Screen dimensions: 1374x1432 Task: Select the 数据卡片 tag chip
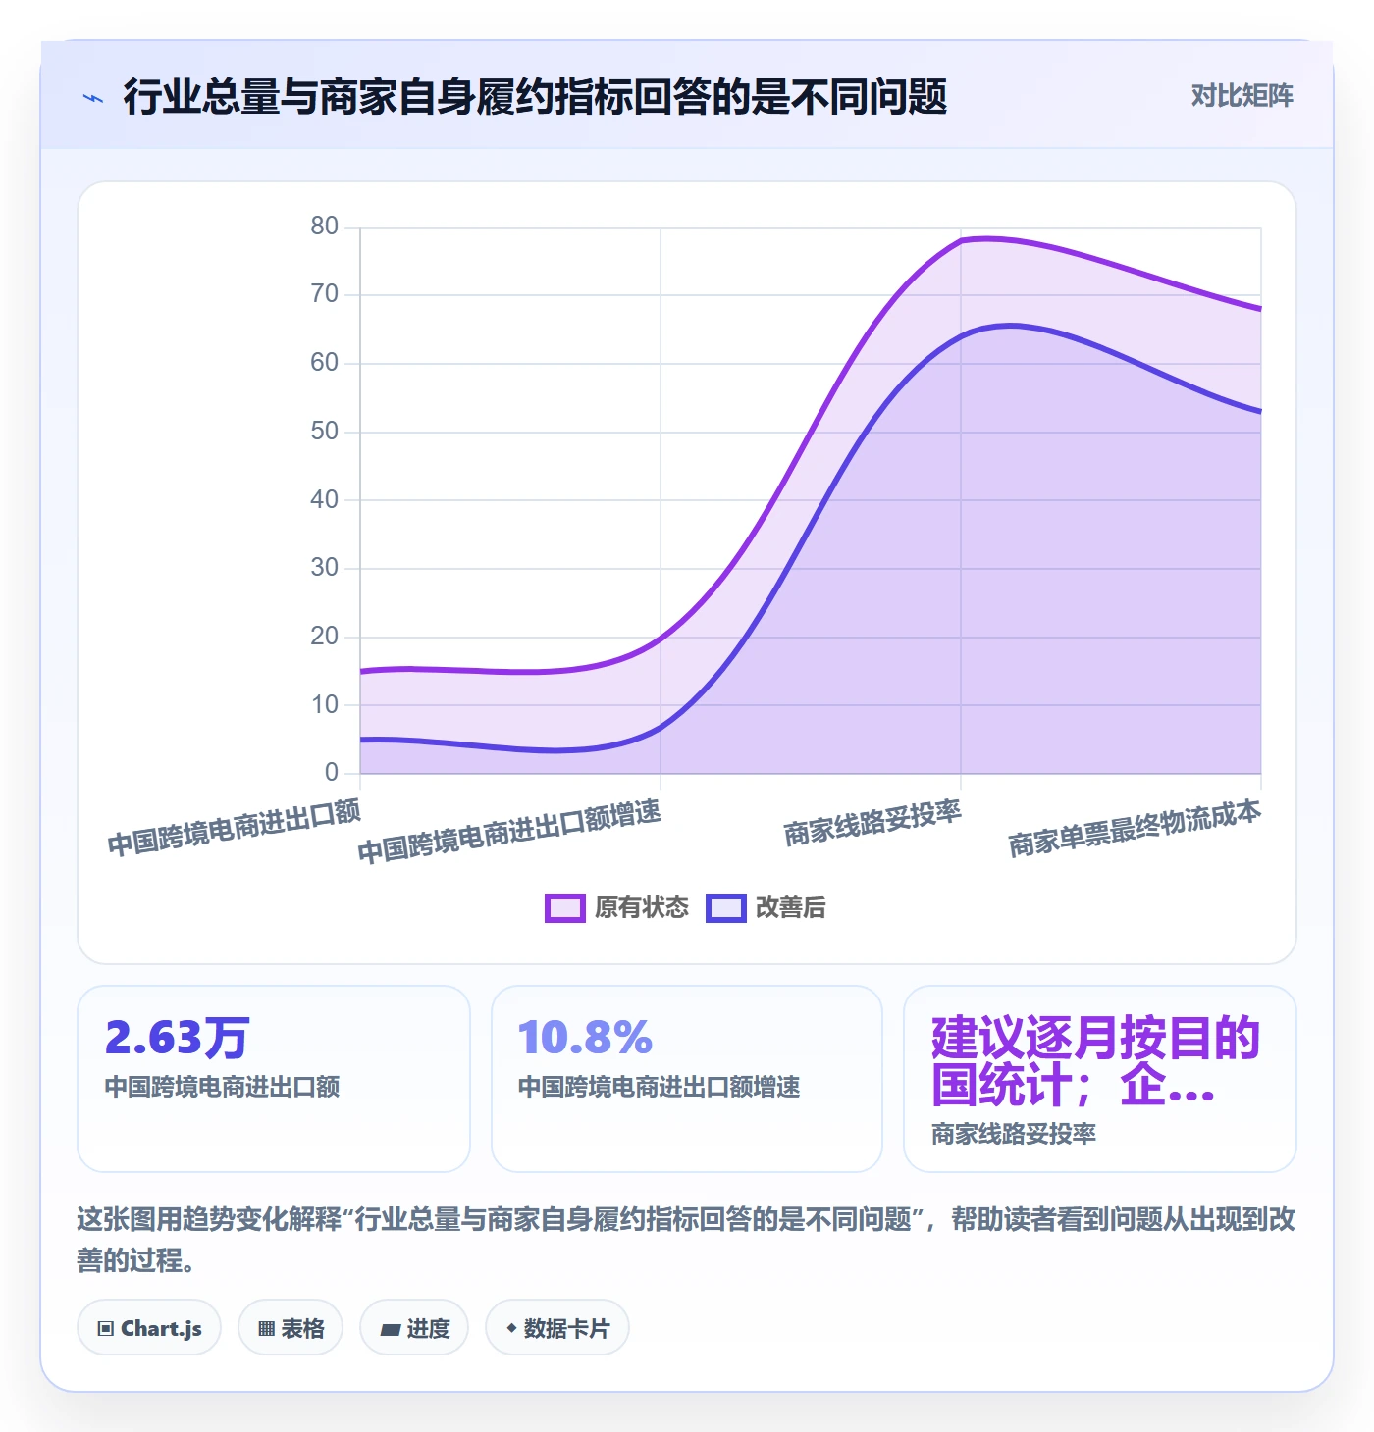[x=557, y=1328]
